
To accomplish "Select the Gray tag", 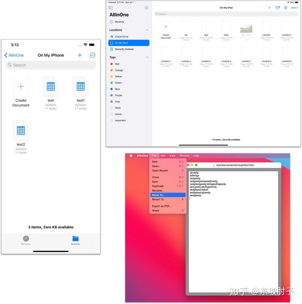I will [x=129, y=101].
